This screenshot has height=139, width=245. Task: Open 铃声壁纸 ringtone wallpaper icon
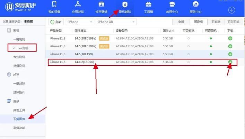click(101, 5)
